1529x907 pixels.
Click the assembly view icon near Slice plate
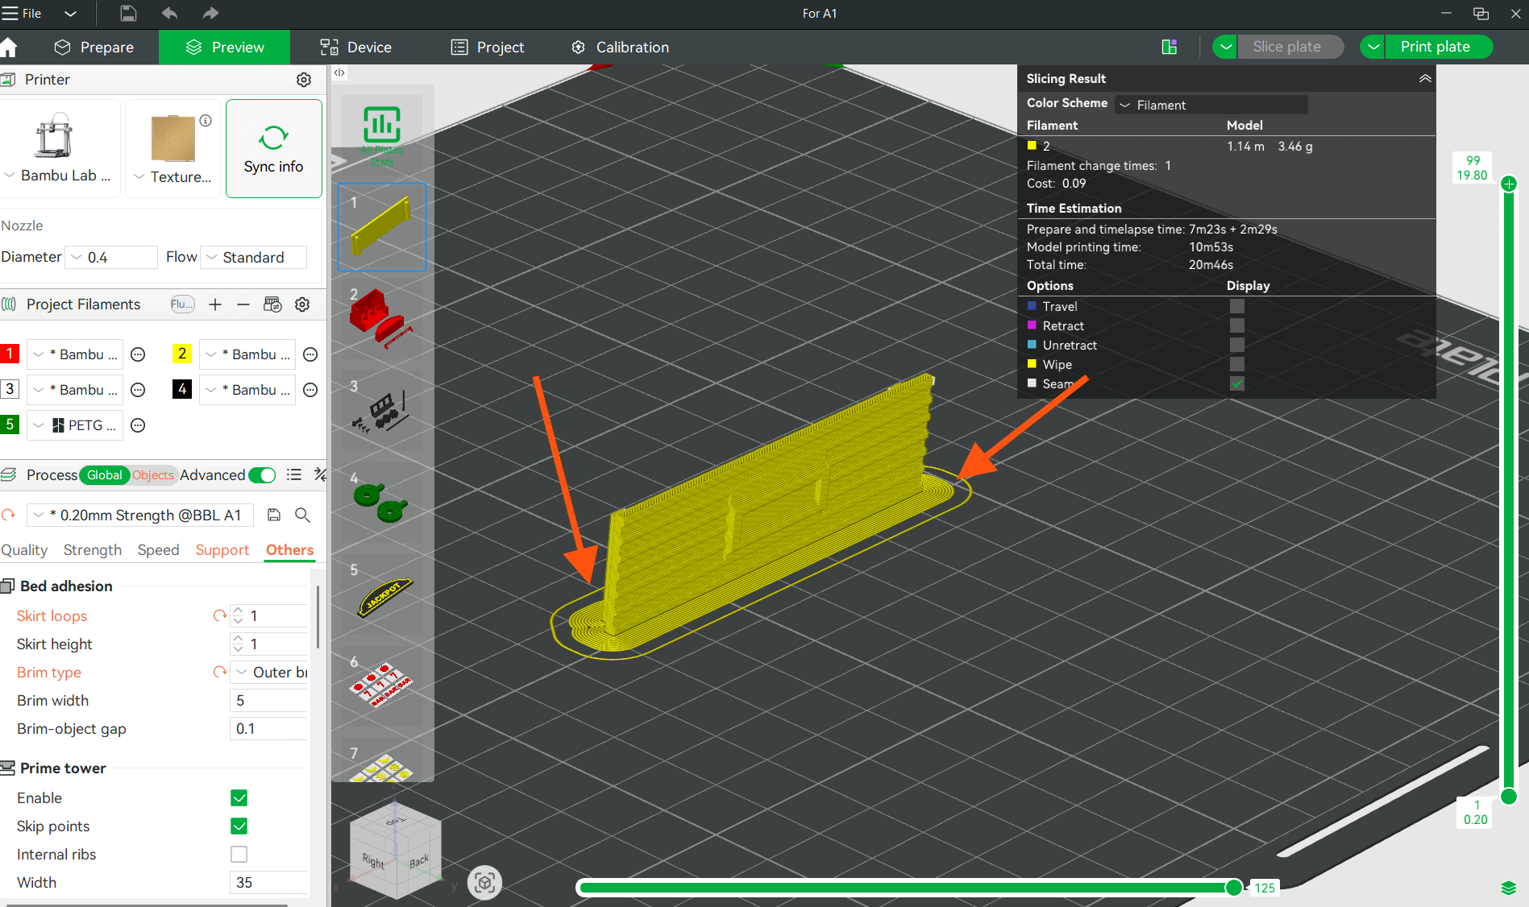pos(1170,47)
